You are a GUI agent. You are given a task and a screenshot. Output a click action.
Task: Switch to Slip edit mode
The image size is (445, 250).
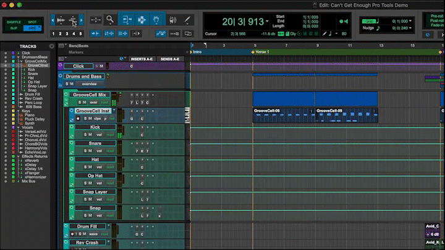coord(14,28)
